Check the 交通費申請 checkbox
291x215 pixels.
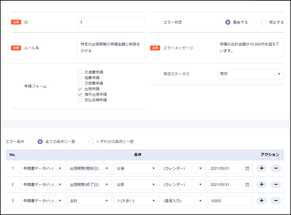click(80, 72)
